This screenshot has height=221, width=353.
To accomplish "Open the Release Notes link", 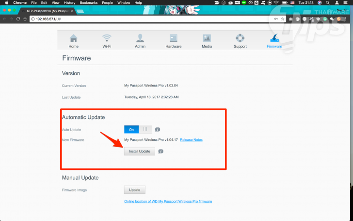I will click(x=191, y=140).
